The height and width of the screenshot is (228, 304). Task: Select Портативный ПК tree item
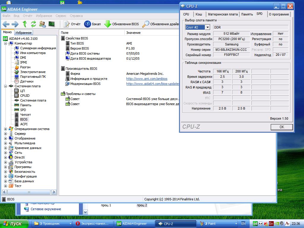pos(33,77)
